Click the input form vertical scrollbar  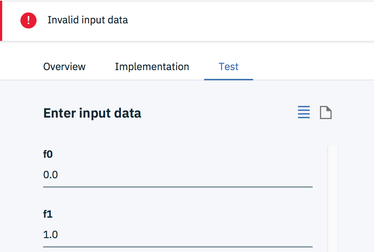[333, 197]
